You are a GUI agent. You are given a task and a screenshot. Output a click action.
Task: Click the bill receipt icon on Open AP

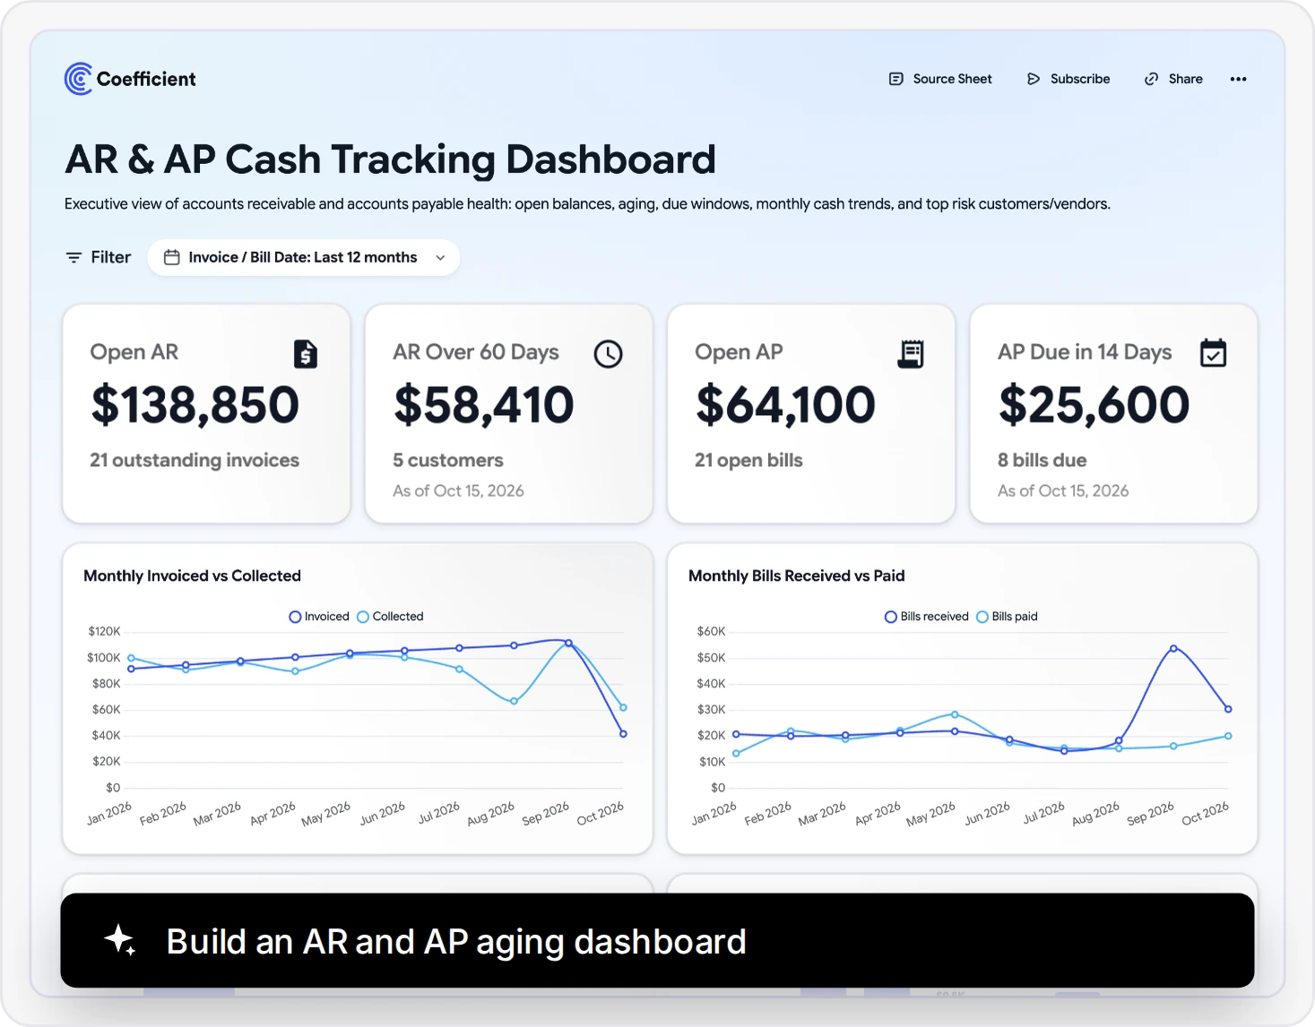(x=911, y=354)
